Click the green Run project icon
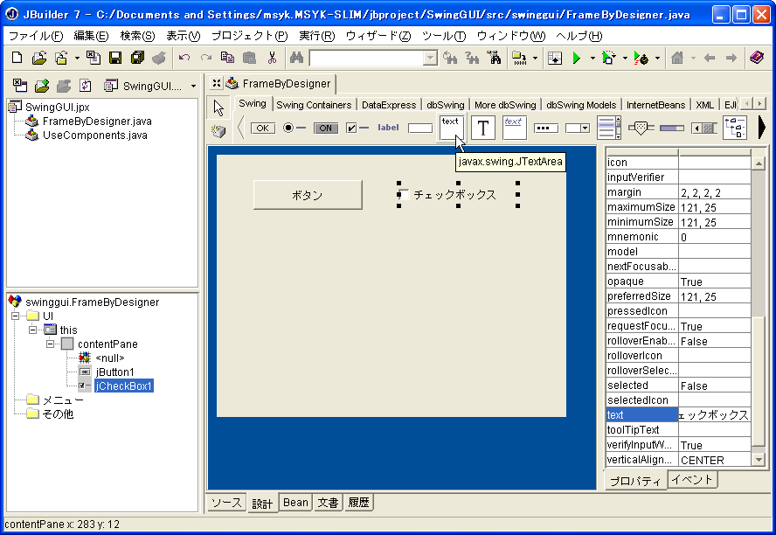This screenshot has width=776, height=535. pyautogui.click(x=576, y=58)
